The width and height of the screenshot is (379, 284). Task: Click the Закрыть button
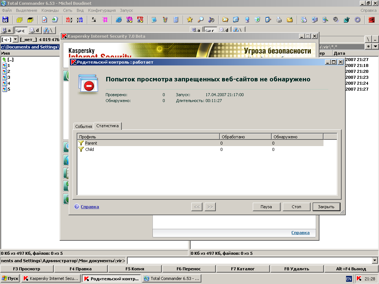(x=326, y=207)
